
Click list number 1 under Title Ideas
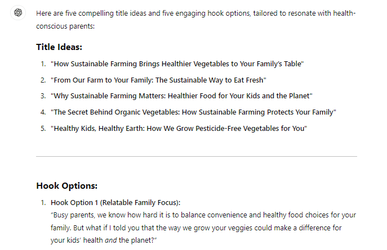click(x=42, y=64)
